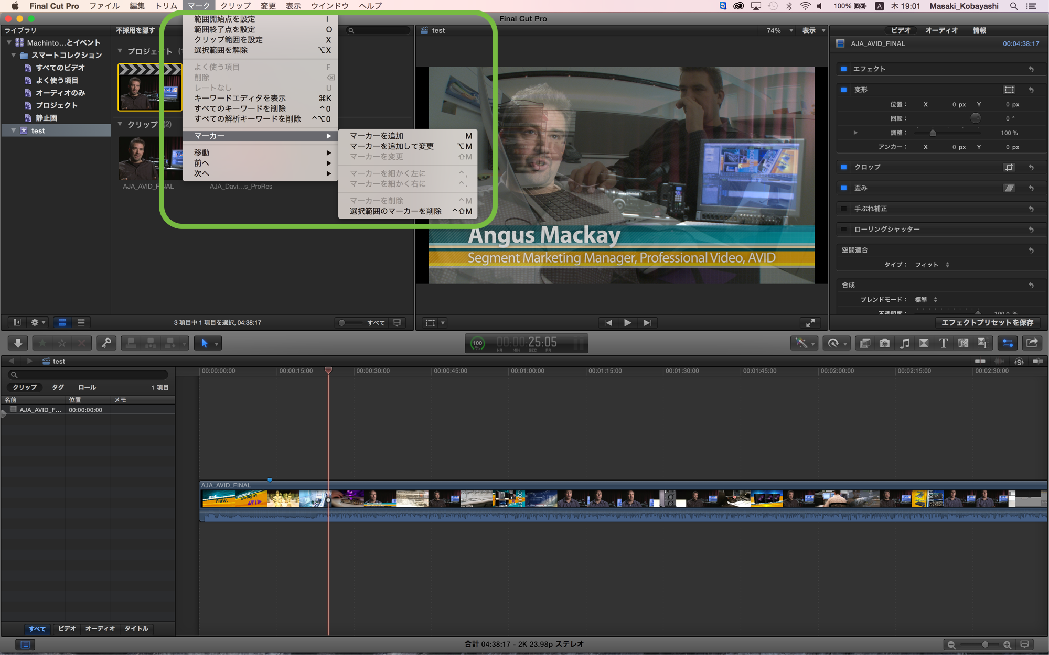
Task: Click the viewer fullscreen arrows icon
Action: (x=810, y=323)
